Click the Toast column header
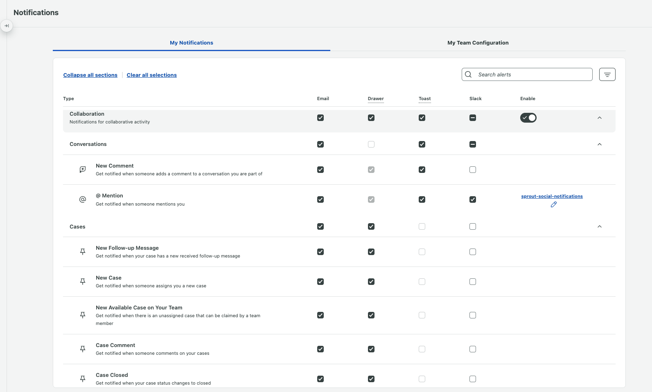The width and height of the screenshot is (652, 392). pos(425,99)
